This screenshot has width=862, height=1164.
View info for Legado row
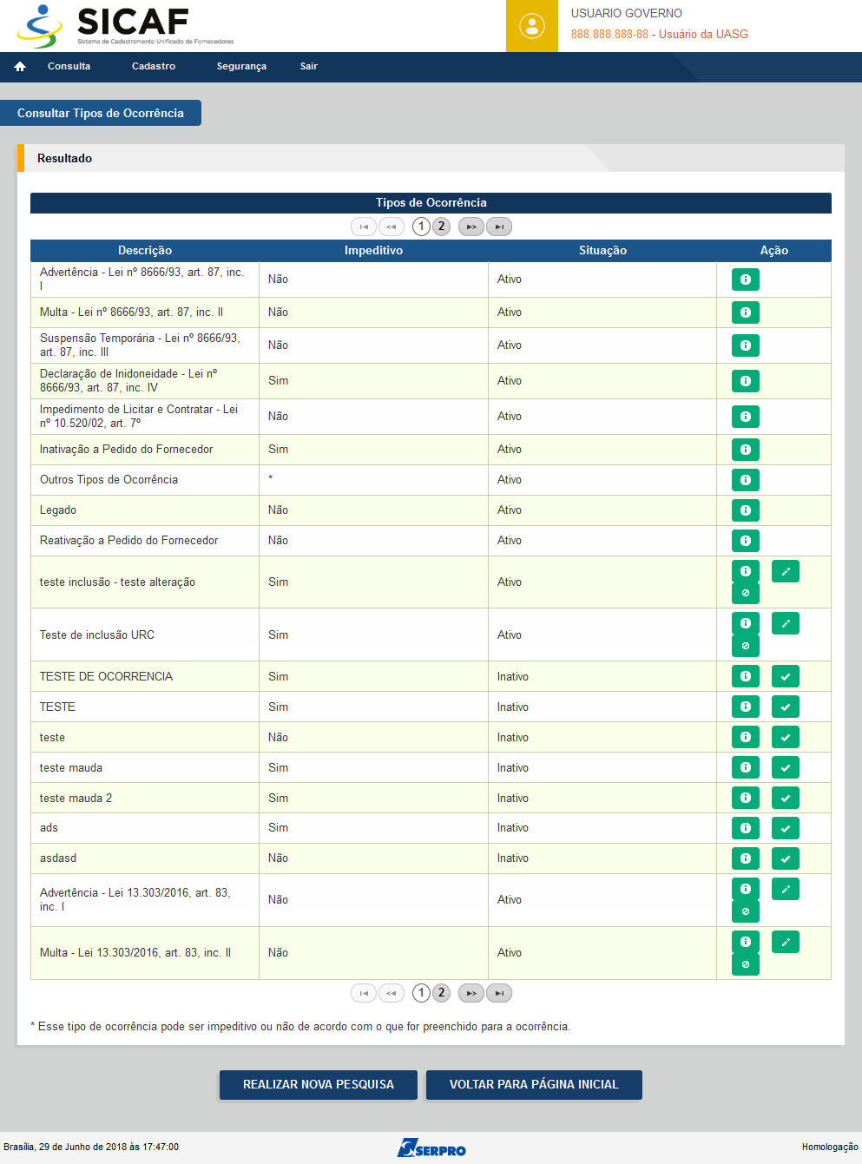coord(746,510)
